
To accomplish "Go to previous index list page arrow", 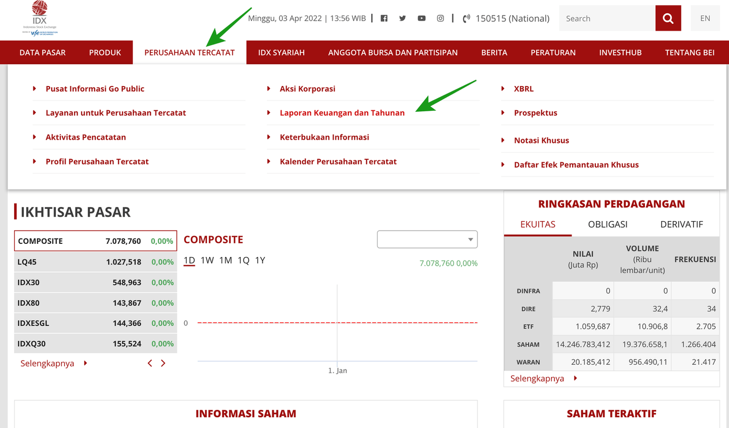I will (150, 363).
